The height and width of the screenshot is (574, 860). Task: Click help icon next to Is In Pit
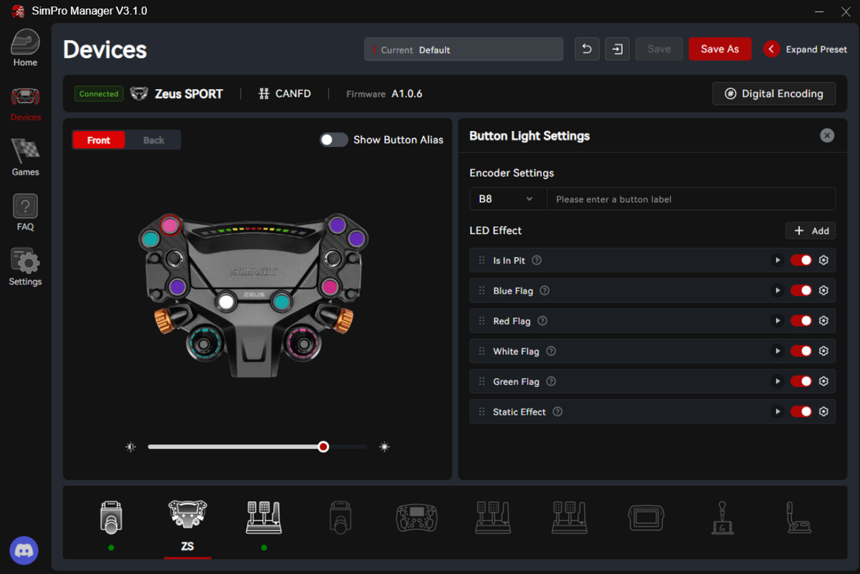pyautogui.click(x=537, y=260)
